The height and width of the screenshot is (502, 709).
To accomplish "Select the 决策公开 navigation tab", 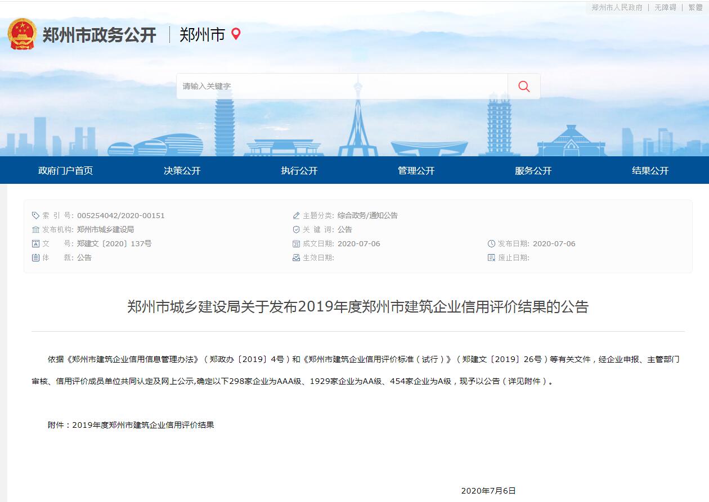I will 182,171.
